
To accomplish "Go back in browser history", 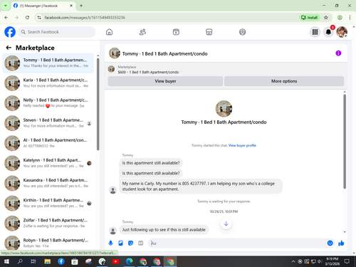I will (6, 18).
